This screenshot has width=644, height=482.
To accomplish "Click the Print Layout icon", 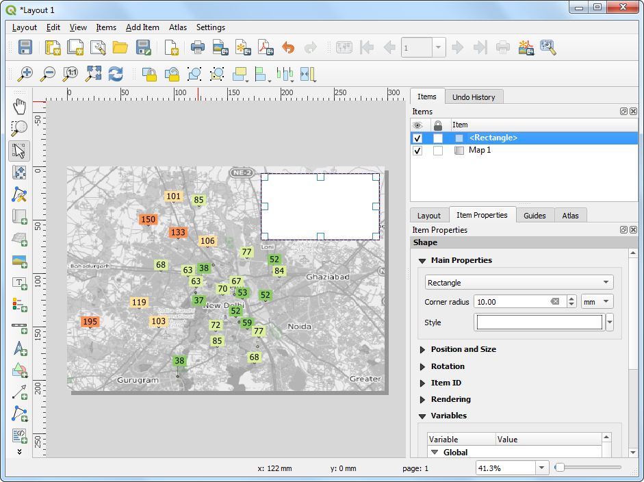I will tap(198, 47).
